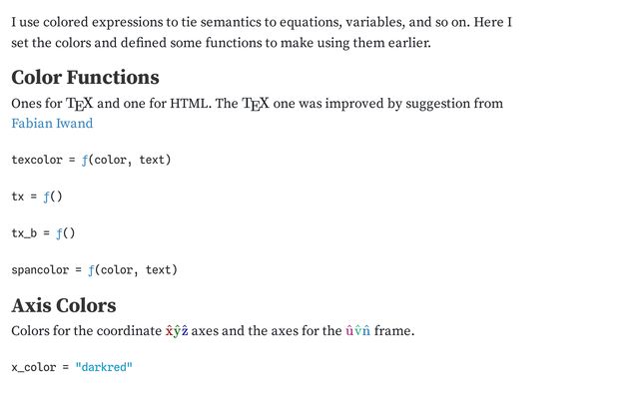Click the green ŷ axis symbol
The width and height of the screenshot is (639, 399).
[178, 331]
